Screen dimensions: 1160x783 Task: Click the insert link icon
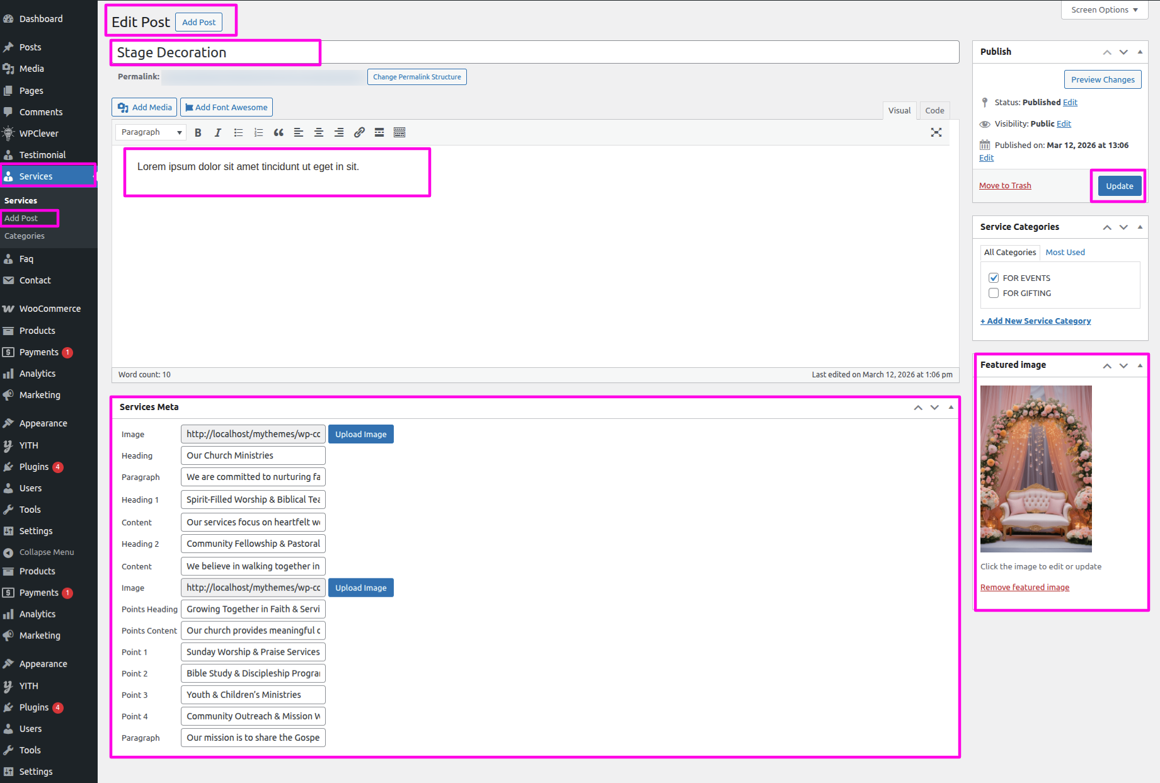coord(359,132)
